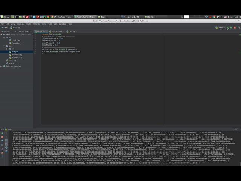Click the up stack trace arrow

[x=6, y=133]
